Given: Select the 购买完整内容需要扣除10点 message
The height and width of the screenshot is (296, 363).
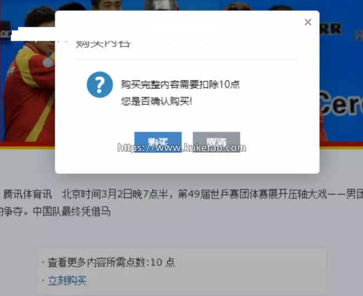Looking at the screenshot, I should [x=180, y=84].
